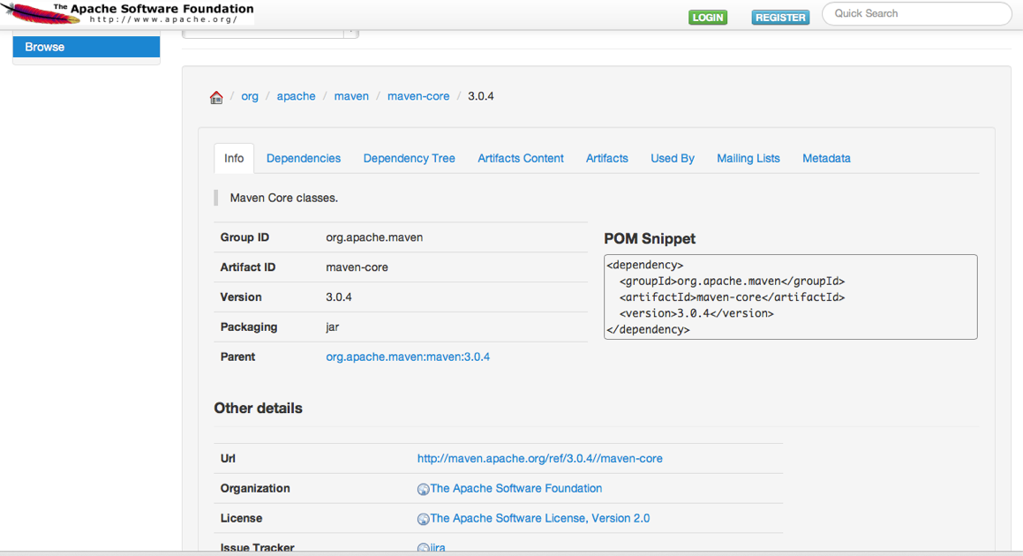Image resolution: width=1023 pixels, height=556 pixels.
Task: Click the icon beside The Apache Software Foundation
Action: (x=423, y=489)
